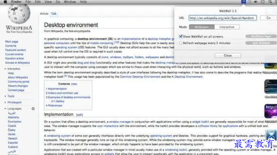Image resolution: width=277 pixels, height=155 pixels.
Task: Click the Close button in WebWall panel
Action: [228, 56]
